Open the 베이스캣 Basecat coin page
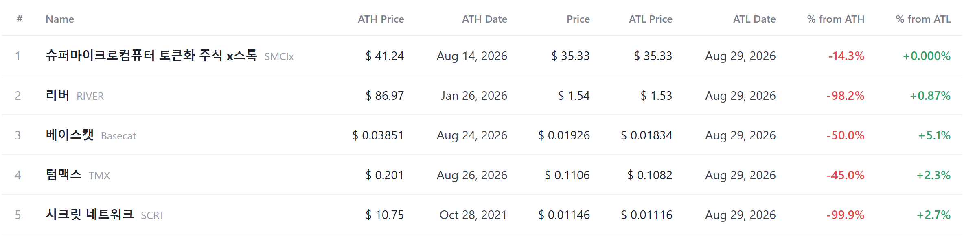 (91, 135)
